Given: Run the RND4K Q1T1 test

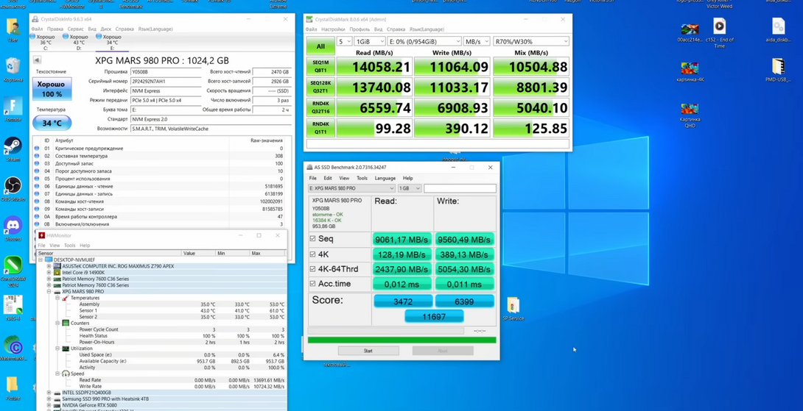Looking at the screenshot, I should 320,129.
